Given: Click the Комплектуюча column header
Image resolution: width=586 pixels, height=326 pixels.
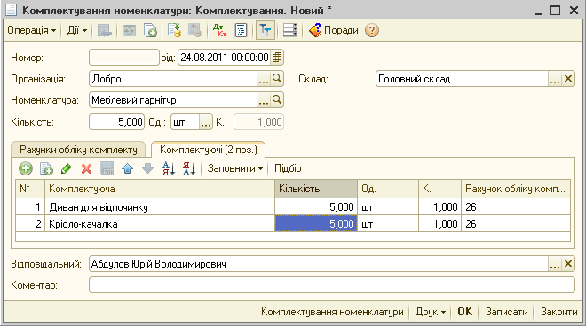Looking at the screenshot, I should pyautogui.click(x=160, y=189).
